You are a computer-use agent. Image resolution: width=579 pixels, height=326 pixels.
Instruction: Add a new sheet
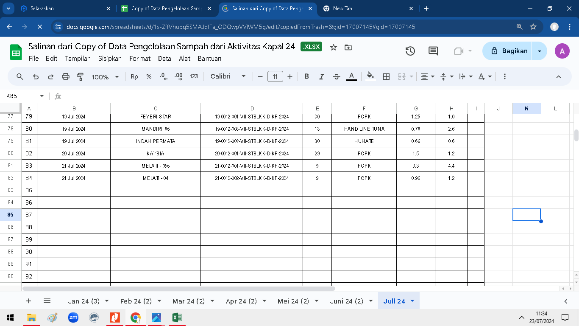point(28,301)
